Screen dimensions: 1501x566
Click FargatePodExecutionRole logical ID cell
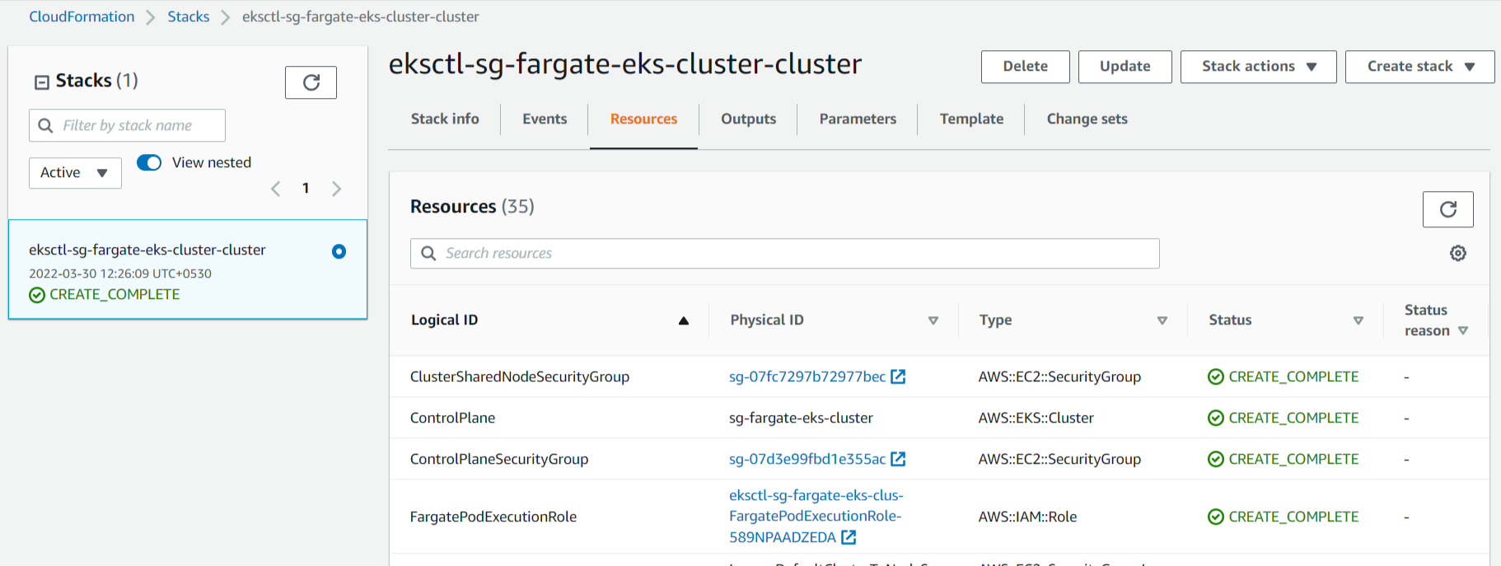click(x=493, y=517)
